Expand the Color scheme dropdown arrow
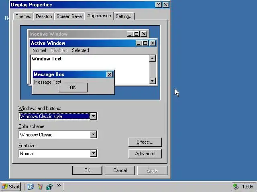Image resolution: width=257 pixels, height=192 pixels. 93,134
